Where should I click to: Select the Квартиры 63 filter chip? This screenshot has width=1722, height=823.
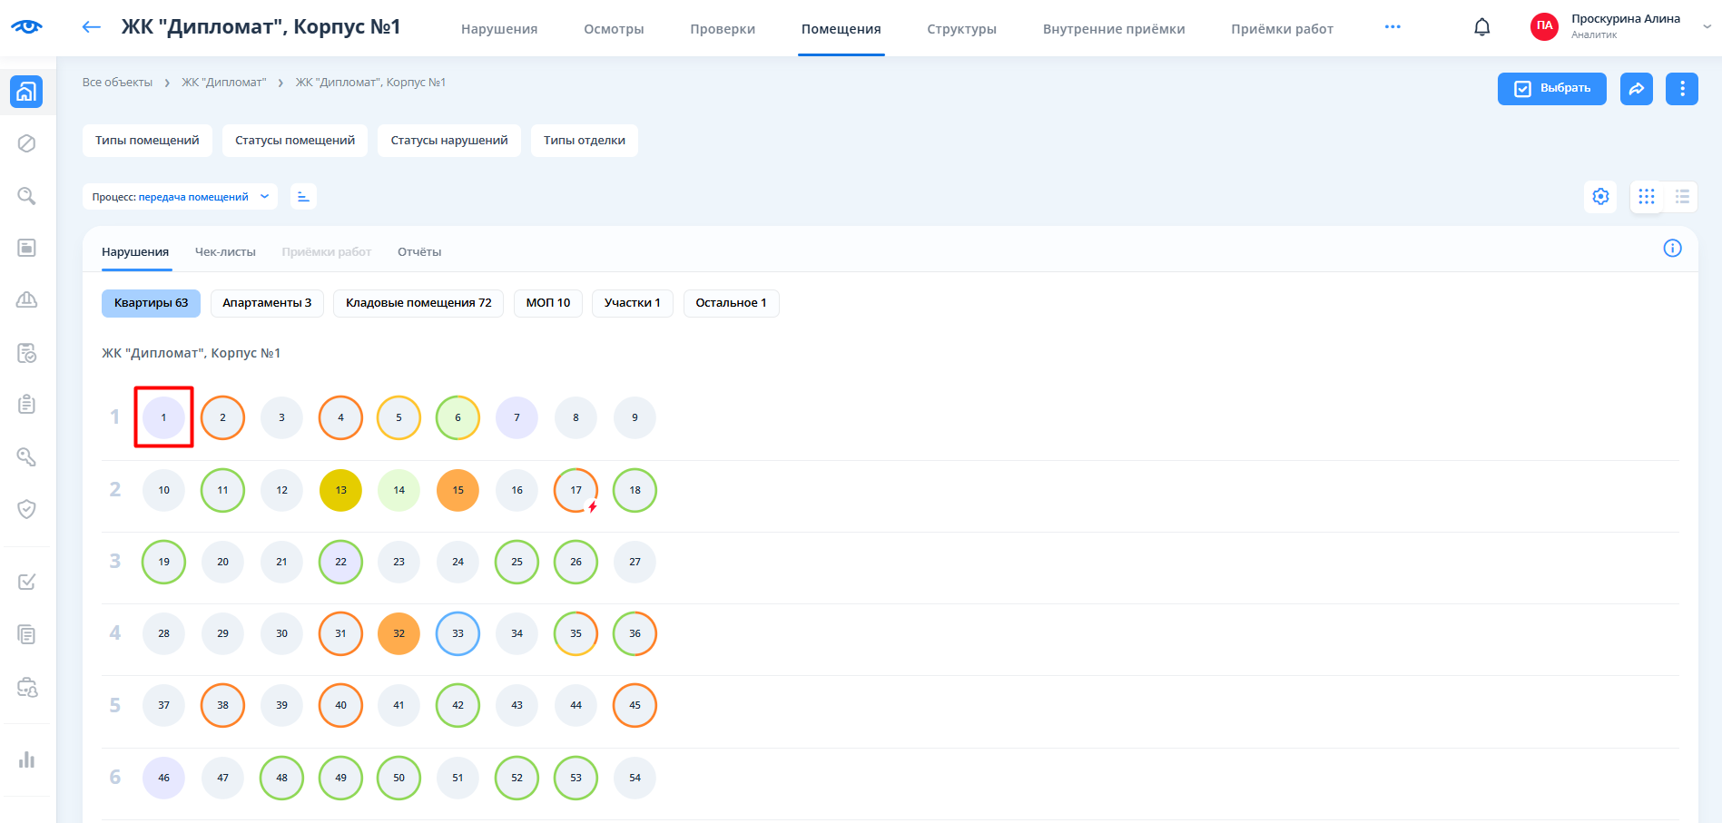pyautogui.click(x=151, y=303)
